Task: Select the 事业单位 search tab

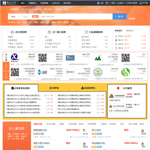Action: click(48, 9)
